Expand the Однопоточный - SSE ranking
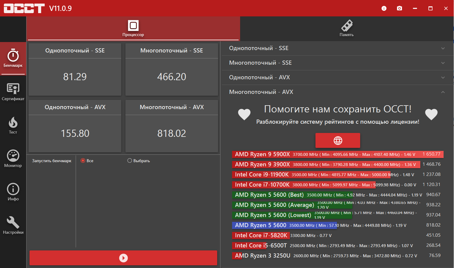 pos(338,48)
